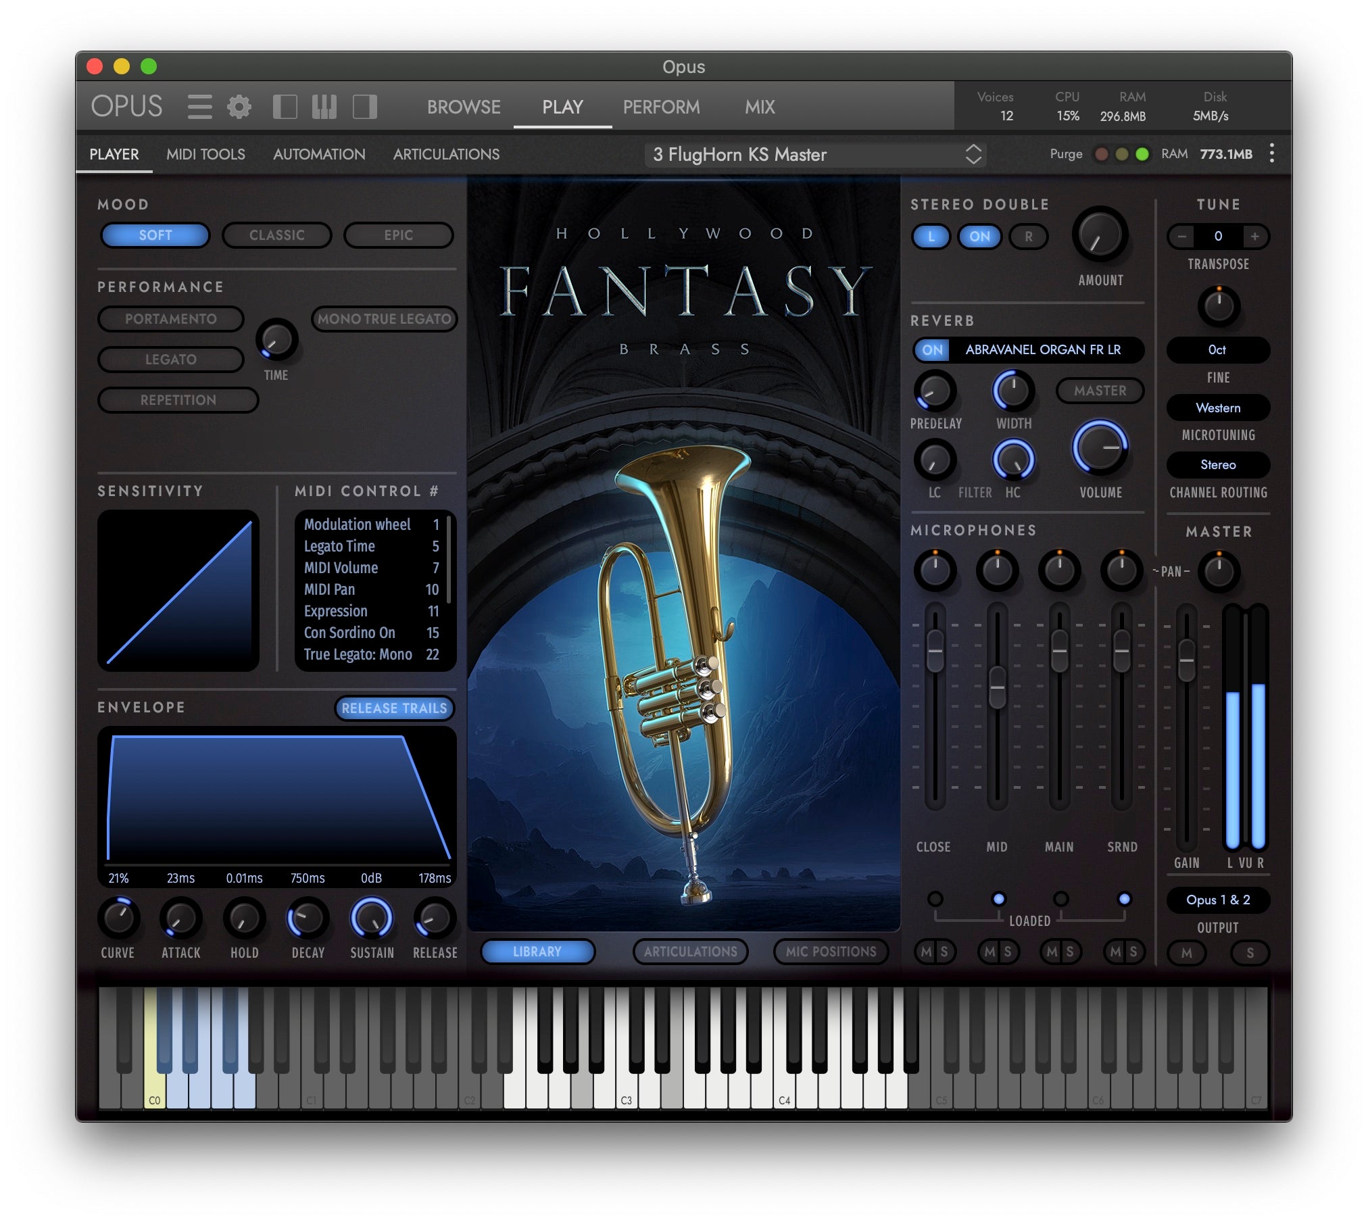Open the three-dot menu near RAM display
This screenshot has height=1222, width=1368.
(1272, 154)
